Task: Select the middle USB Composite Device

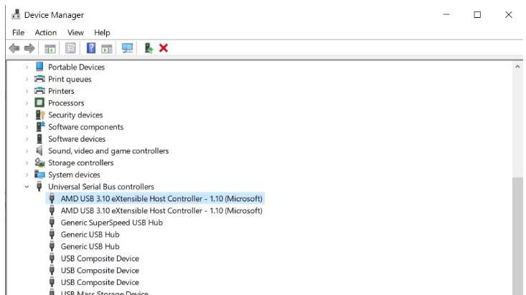Action: (x=100, y=270)
